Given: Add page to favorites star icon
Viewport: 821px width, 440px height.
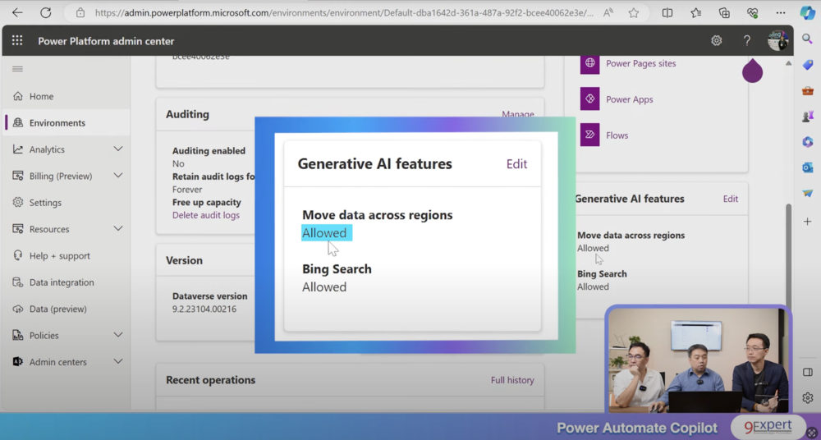Looking at the screenshot, I should pyautogui.click(x=634, y=13).
